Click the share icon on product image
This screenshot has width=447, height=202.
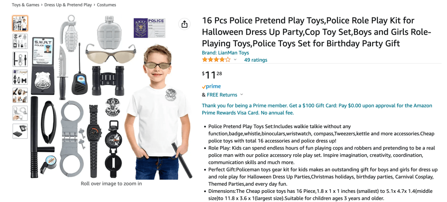[184, 24]
